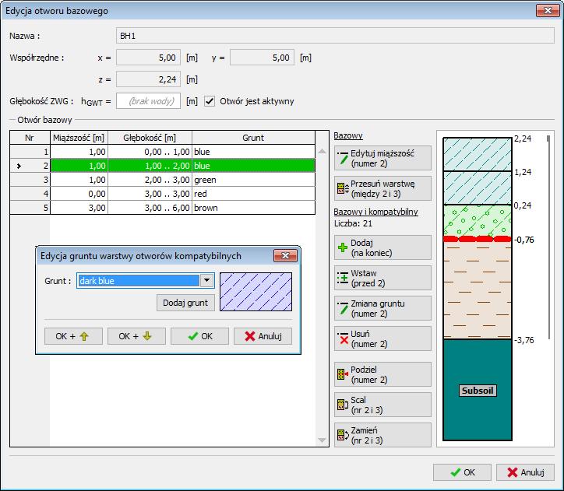Select table row 1 blue

tap(163, 152)
